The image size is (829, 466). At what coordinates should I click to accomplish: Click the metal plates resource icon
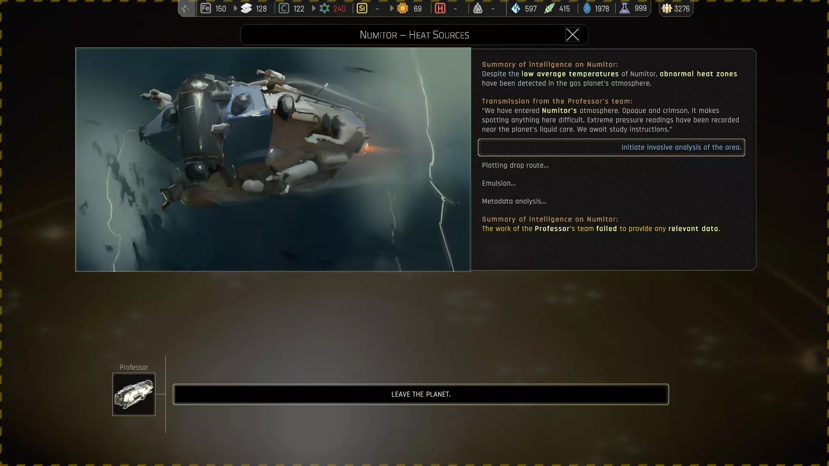[246, 8]
